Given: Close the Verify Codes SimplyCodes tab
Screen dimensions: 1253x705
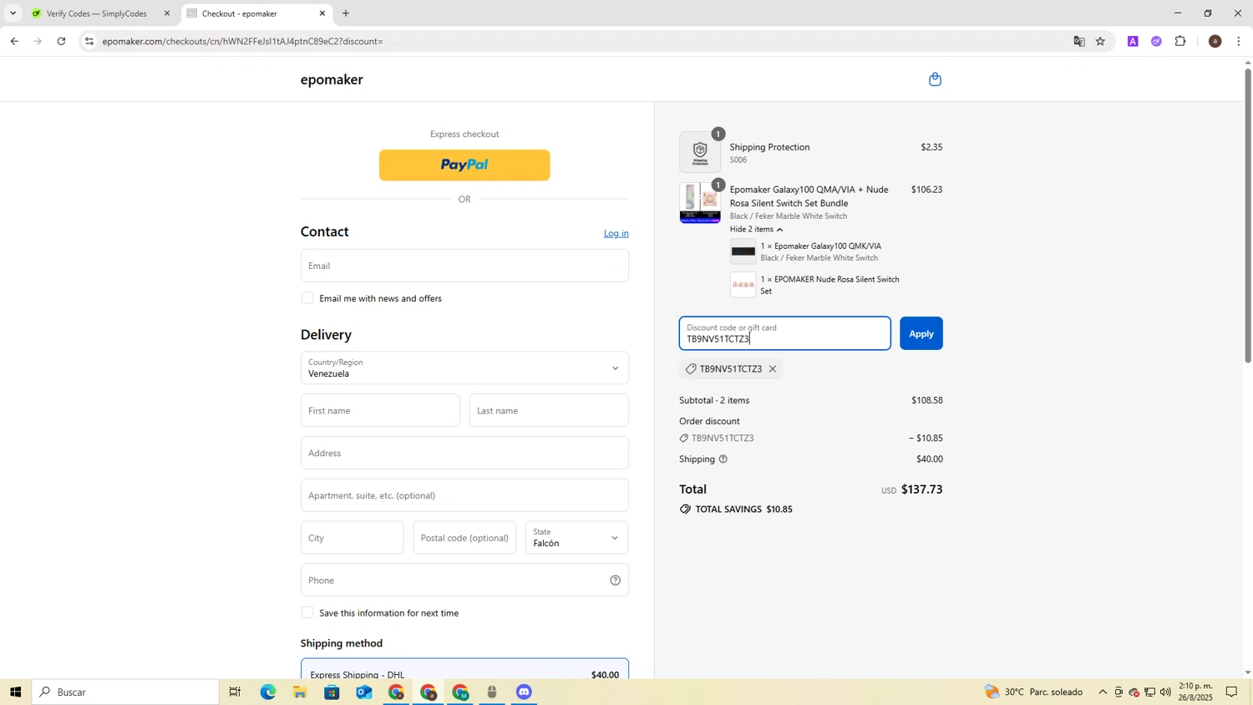Looking at the screenshot, I should [166, 13].
